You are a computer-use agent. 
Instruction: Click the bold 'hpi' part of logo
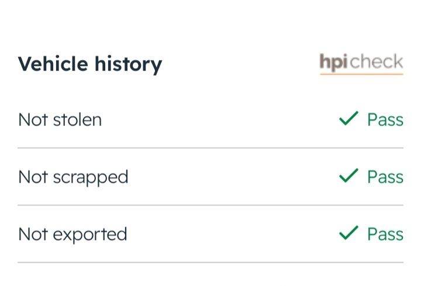[x=333, y=62]
